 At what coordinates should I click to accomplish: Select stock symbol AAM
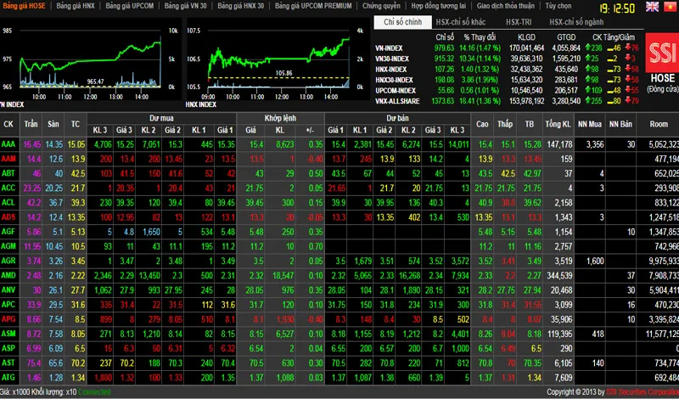8,159
